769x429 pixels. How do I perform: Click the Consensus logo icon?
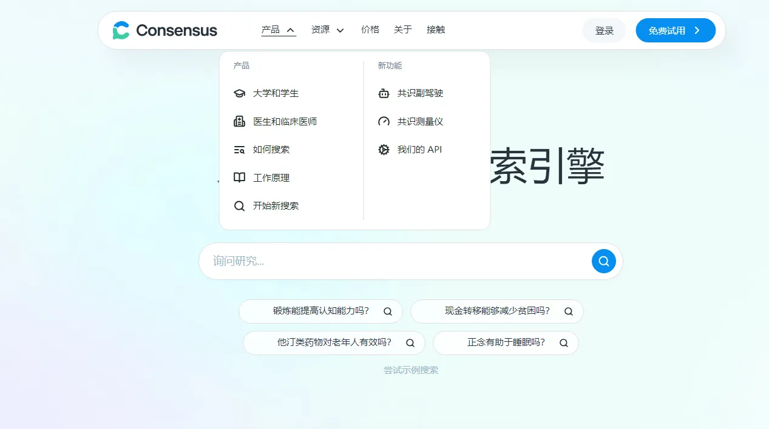121,30
